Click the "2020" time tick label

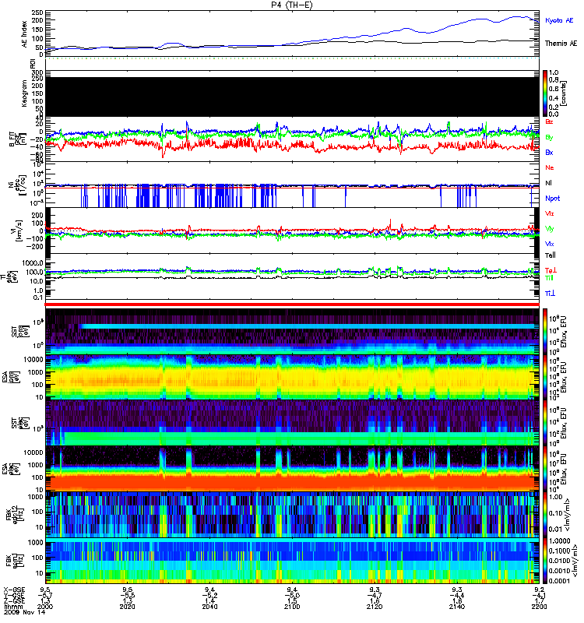point(127,607)
